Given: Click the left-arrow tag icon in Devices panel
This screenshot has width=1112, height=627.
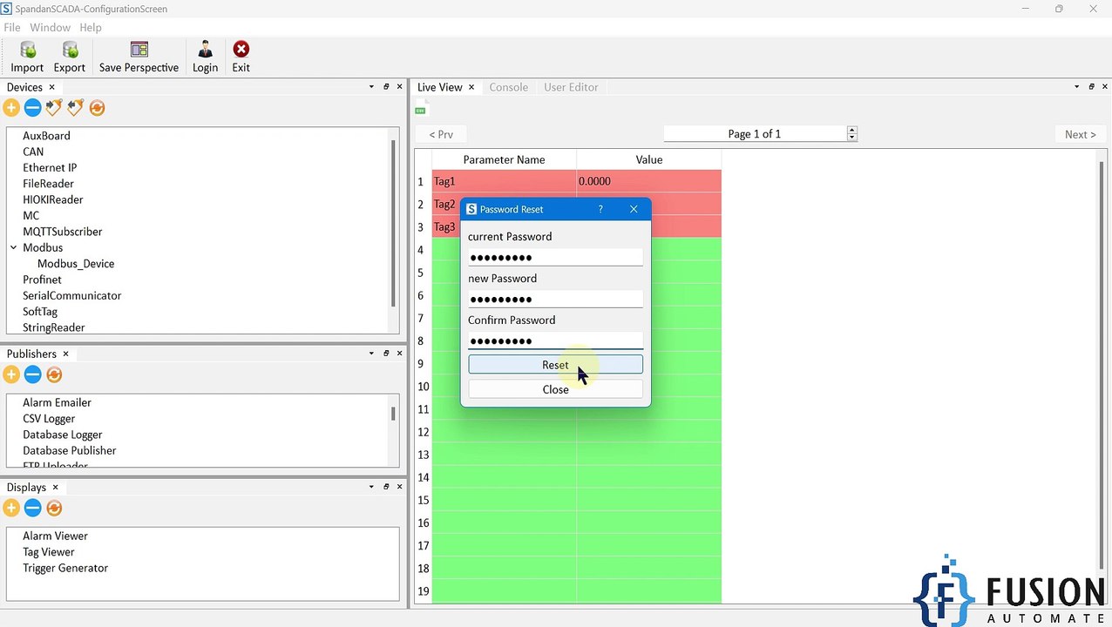Looking at the screenshot, I should click(75, 108).
